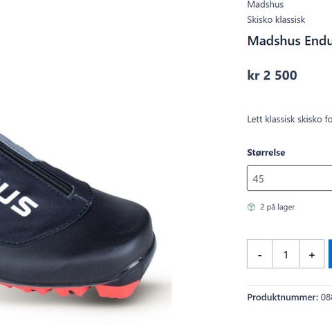Click the Produktnummer label
This screenshot has height=332, width=332.
(283, 297)
